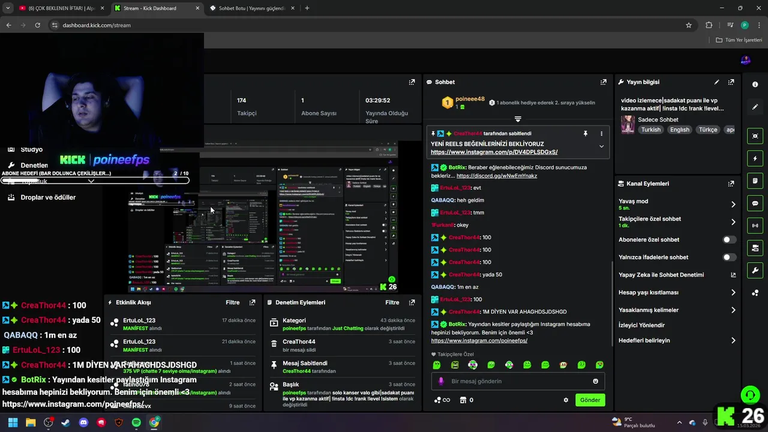This screenshot has width=768, height=432.
Task: Unpin the pinned chat message
Action: click(586, 134)
